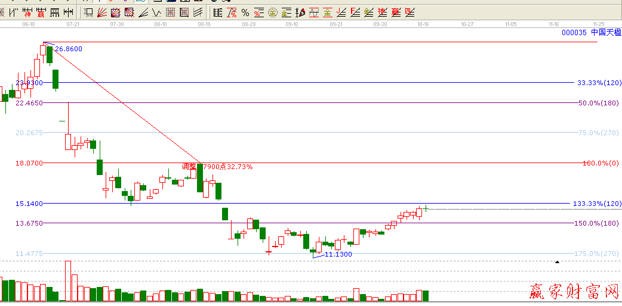The image size is (622, 306).
Task: Click the plain percent sign tool
Action: (x=245, y=13)
